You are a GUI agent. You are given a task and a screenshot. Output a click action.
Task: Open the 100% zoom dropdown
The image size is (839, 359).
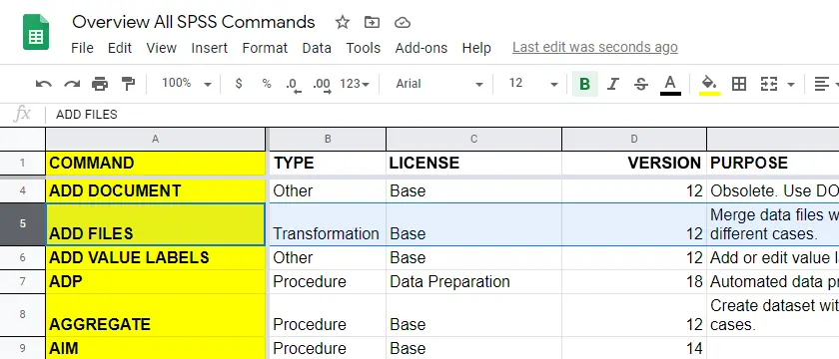(x=186, y=84)
